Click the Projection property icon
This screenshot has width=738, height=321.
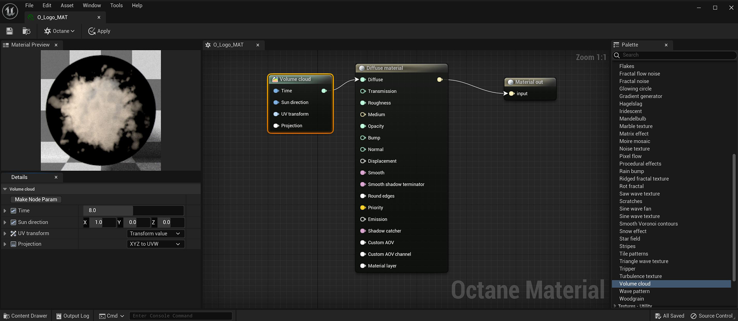pos(14,244)
